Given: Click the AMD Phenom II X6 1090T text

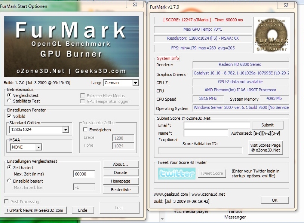Looking at the screenshot, I should tap(240, 90).
